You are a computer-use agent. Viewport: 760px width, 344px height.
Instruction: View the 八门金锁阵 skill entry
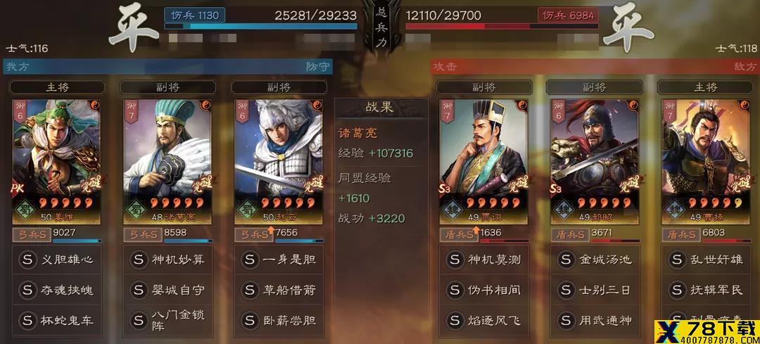click(x=167, y=320)
